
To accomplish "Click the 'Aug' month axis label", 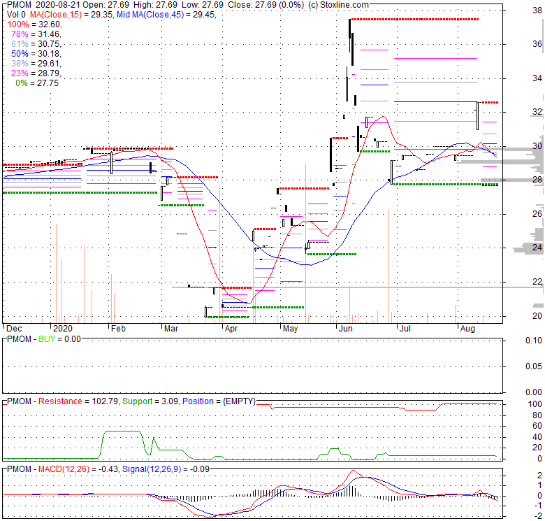I will (467, 329).
